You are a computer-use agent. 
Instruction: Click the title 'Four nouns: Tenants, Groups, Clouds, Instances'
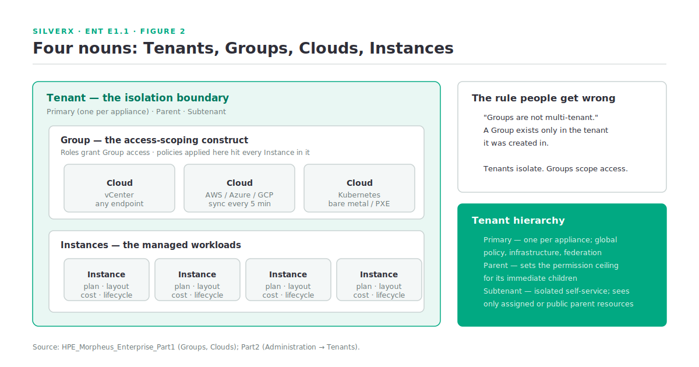pyautogui.click(x=243, y=48)
